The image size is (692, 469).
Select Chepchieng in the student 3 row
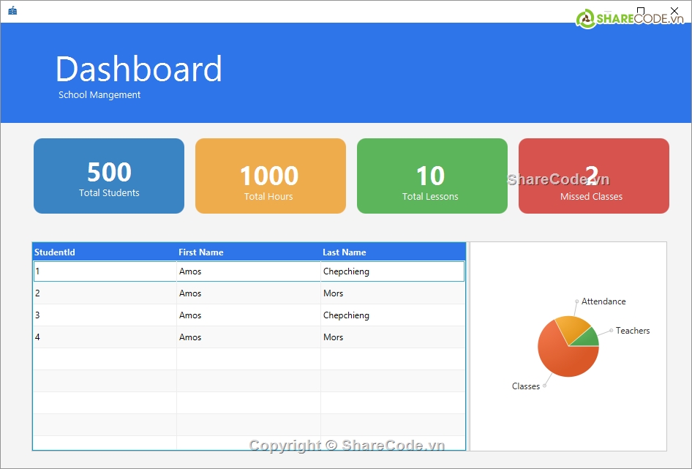point(346,315)
